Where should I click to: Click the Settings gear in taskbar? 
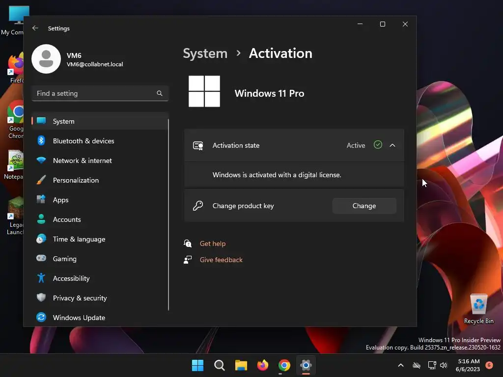point(306,365)
